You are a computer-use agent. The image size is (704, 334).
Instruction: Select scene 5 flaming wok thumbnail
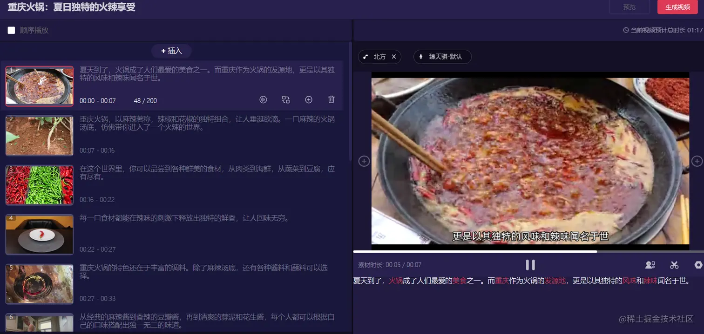coord(40,284)
